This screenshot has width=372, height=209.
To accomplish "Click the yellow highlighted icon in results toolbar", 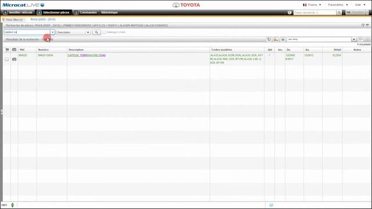I will 276,39.
